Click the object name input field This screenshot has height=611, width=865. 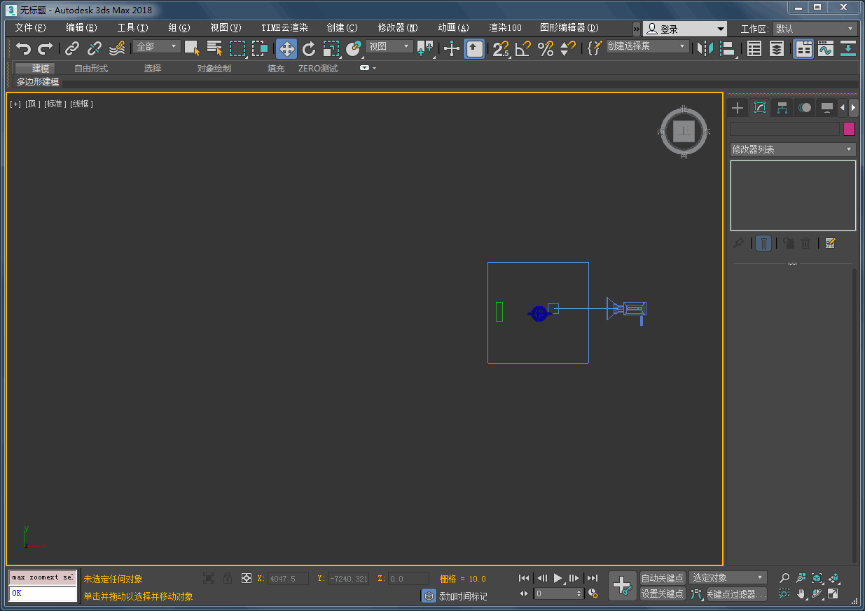pos(784,129)
